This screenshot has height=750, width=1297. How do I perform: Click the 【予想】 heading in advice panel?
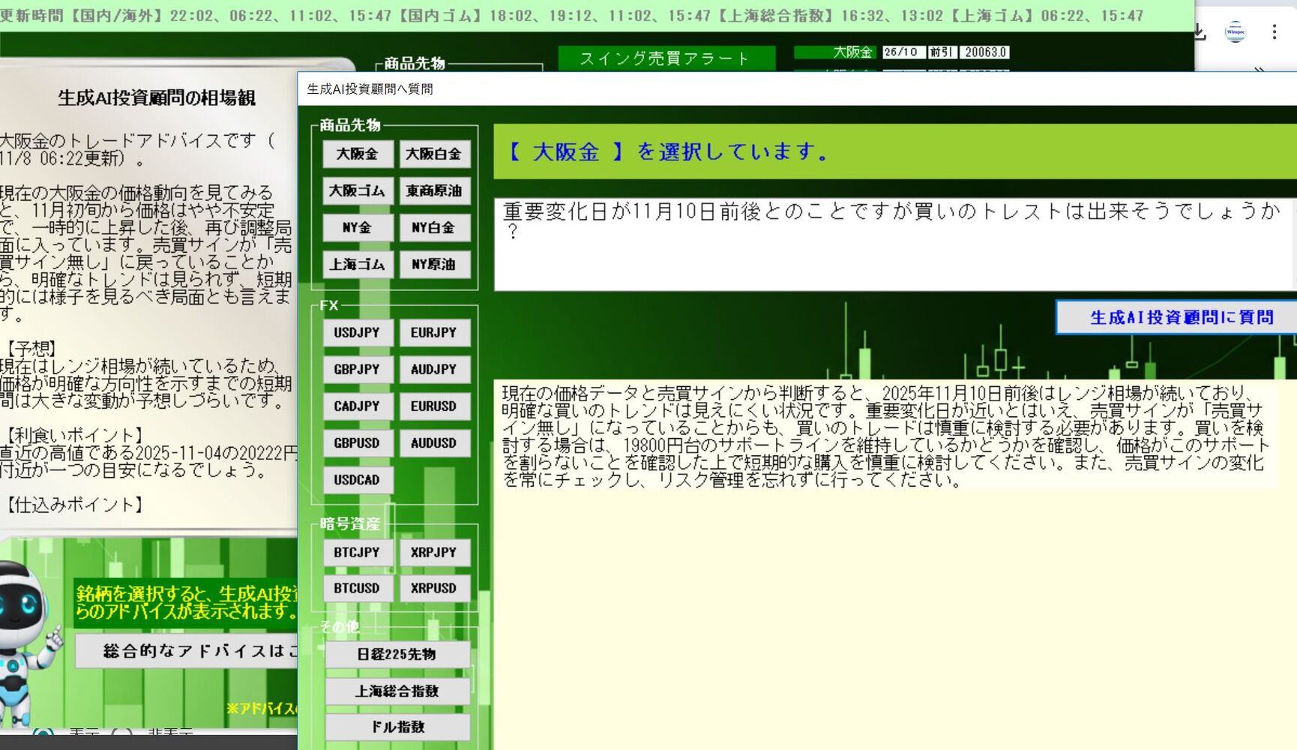click(31, 349)
